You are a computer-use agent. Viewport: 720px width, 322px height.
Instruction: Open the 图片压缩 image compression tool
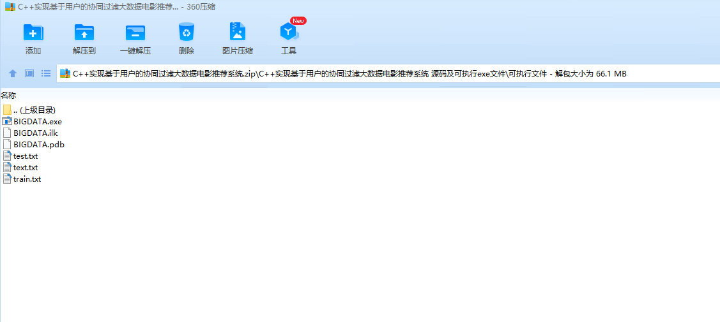click(238, 32)
